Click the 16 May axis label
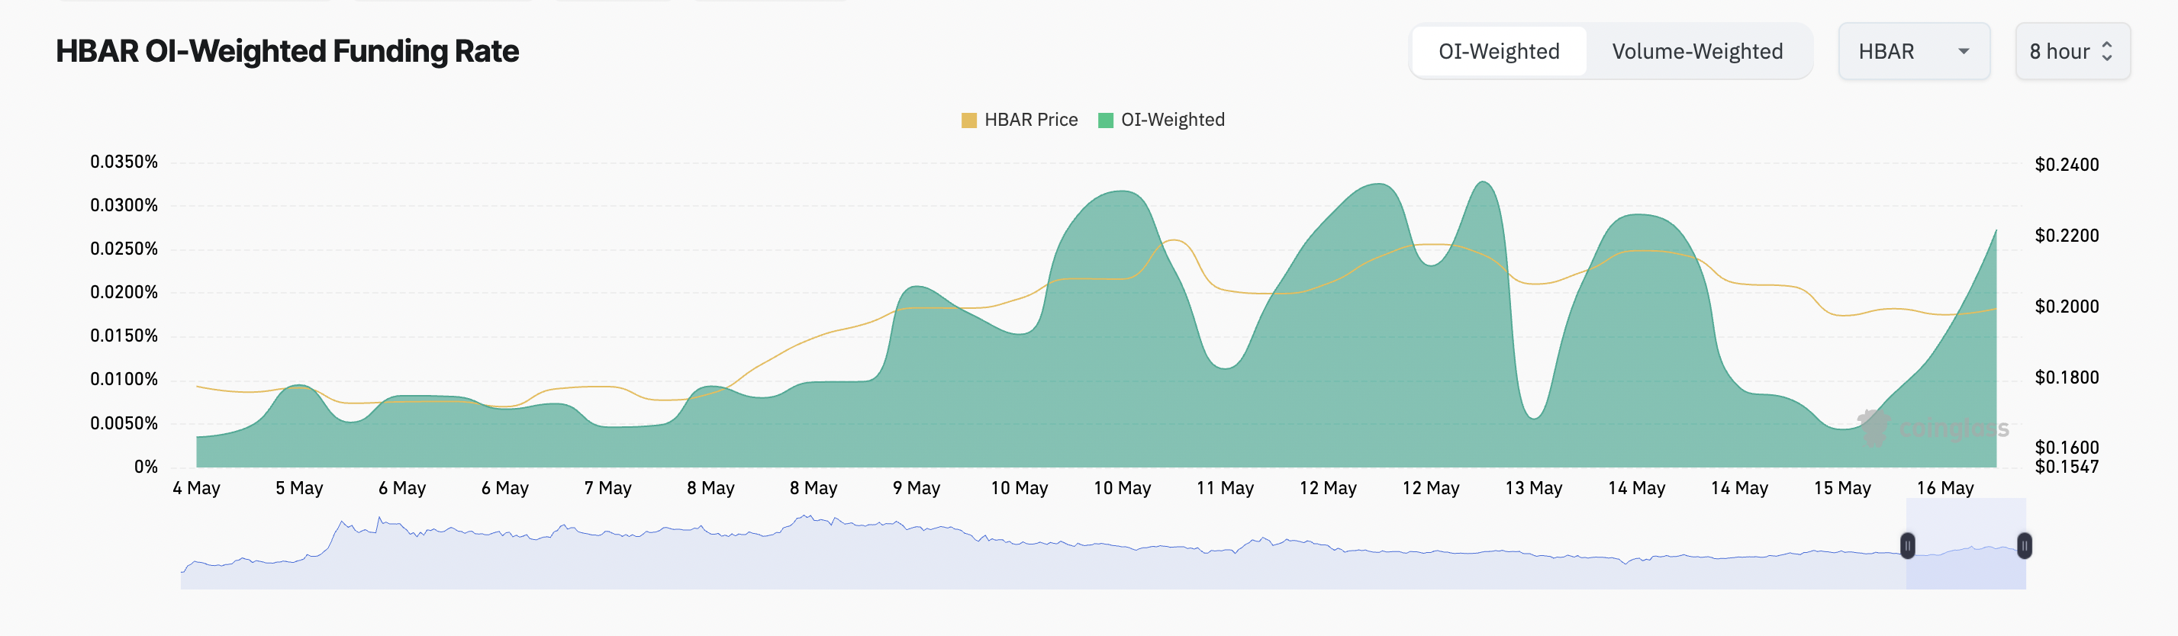 (1944, 488)
